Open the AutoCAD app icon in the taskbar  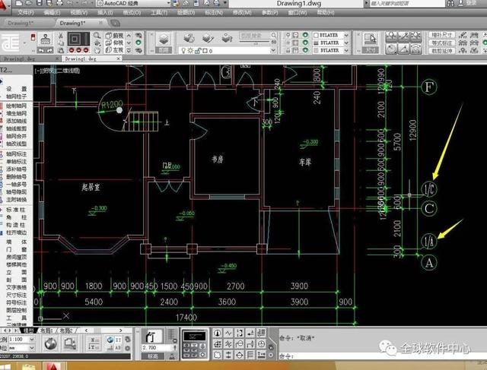53,366
